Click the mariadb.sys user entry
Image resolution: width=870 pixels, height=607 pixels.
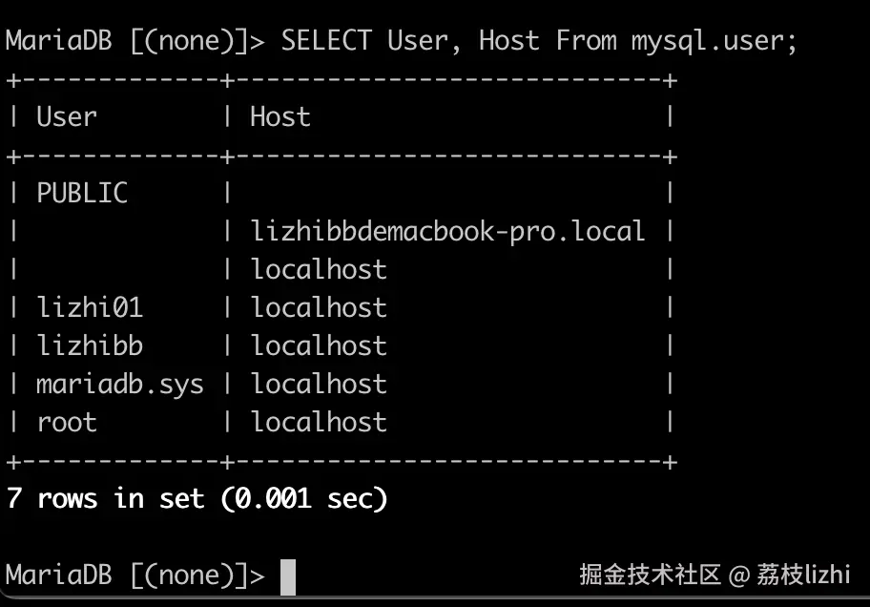coord(120,384)
